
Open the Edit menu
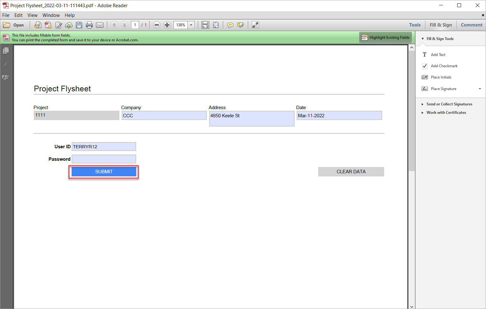(18, 15)
